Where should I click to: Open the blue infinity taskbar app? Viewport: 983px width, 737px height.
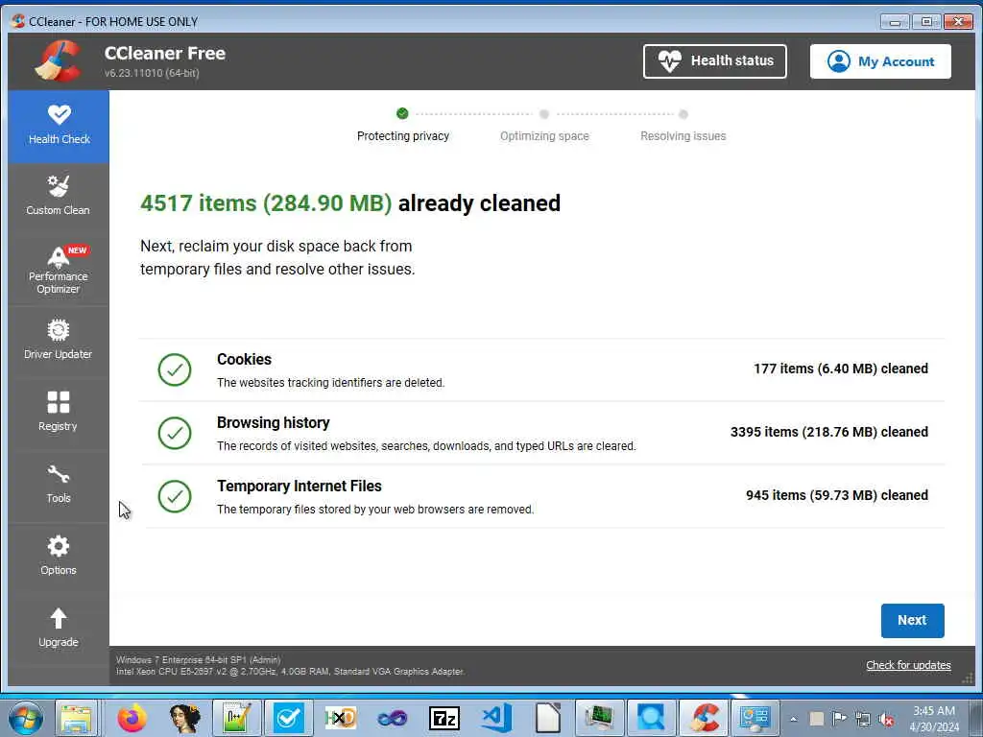point(393,718)
